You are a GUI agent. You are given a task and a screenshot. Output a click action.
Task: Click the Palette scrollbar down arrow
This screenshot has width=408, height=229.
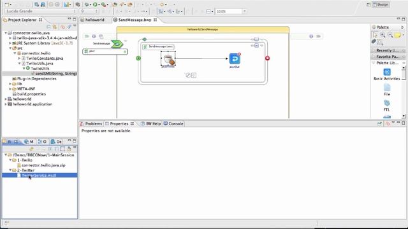(x=404, y=116)
